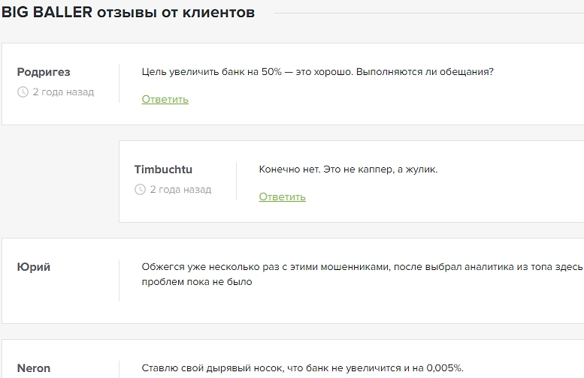Click the word 'жулик' in Timbuchtu's reply
The image size is (584, 378).
point(421,169)
